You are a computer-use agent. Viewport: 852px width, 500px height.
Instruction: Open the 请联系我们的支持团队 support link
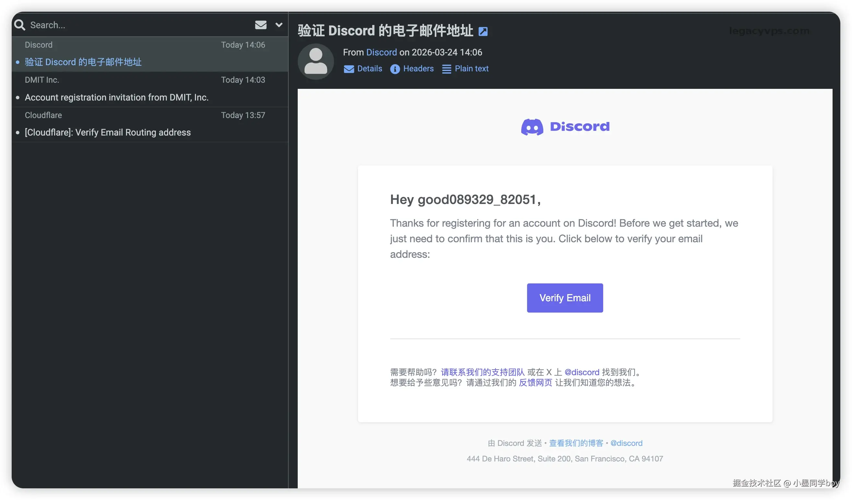[482, 372]
